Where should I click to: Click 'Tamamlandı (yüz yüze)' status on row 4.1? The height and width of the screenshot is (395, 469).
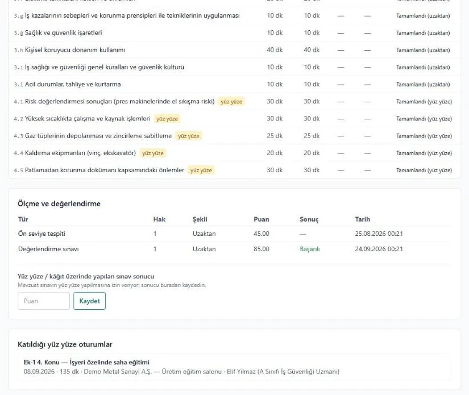[424, 102]
